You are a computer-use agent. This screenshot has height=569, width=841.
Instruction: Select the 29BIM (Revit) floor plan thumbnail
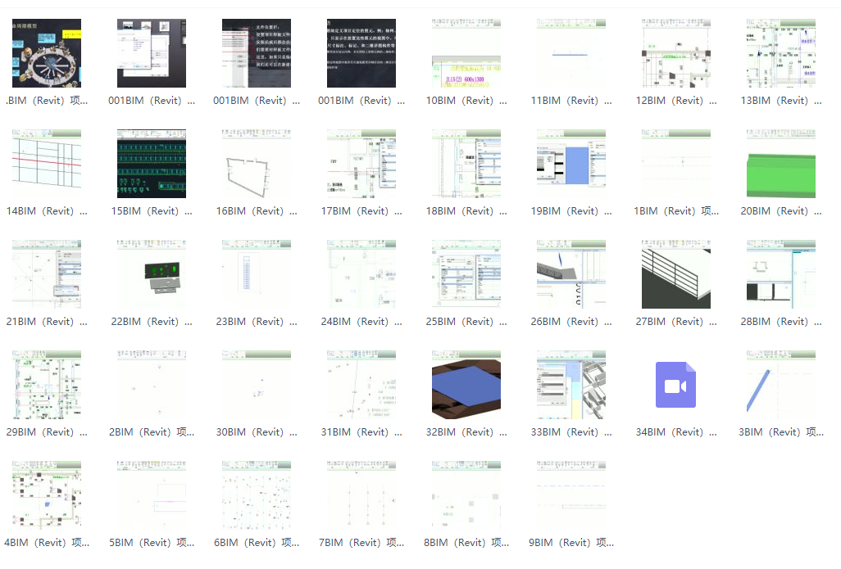pos(47,385)
